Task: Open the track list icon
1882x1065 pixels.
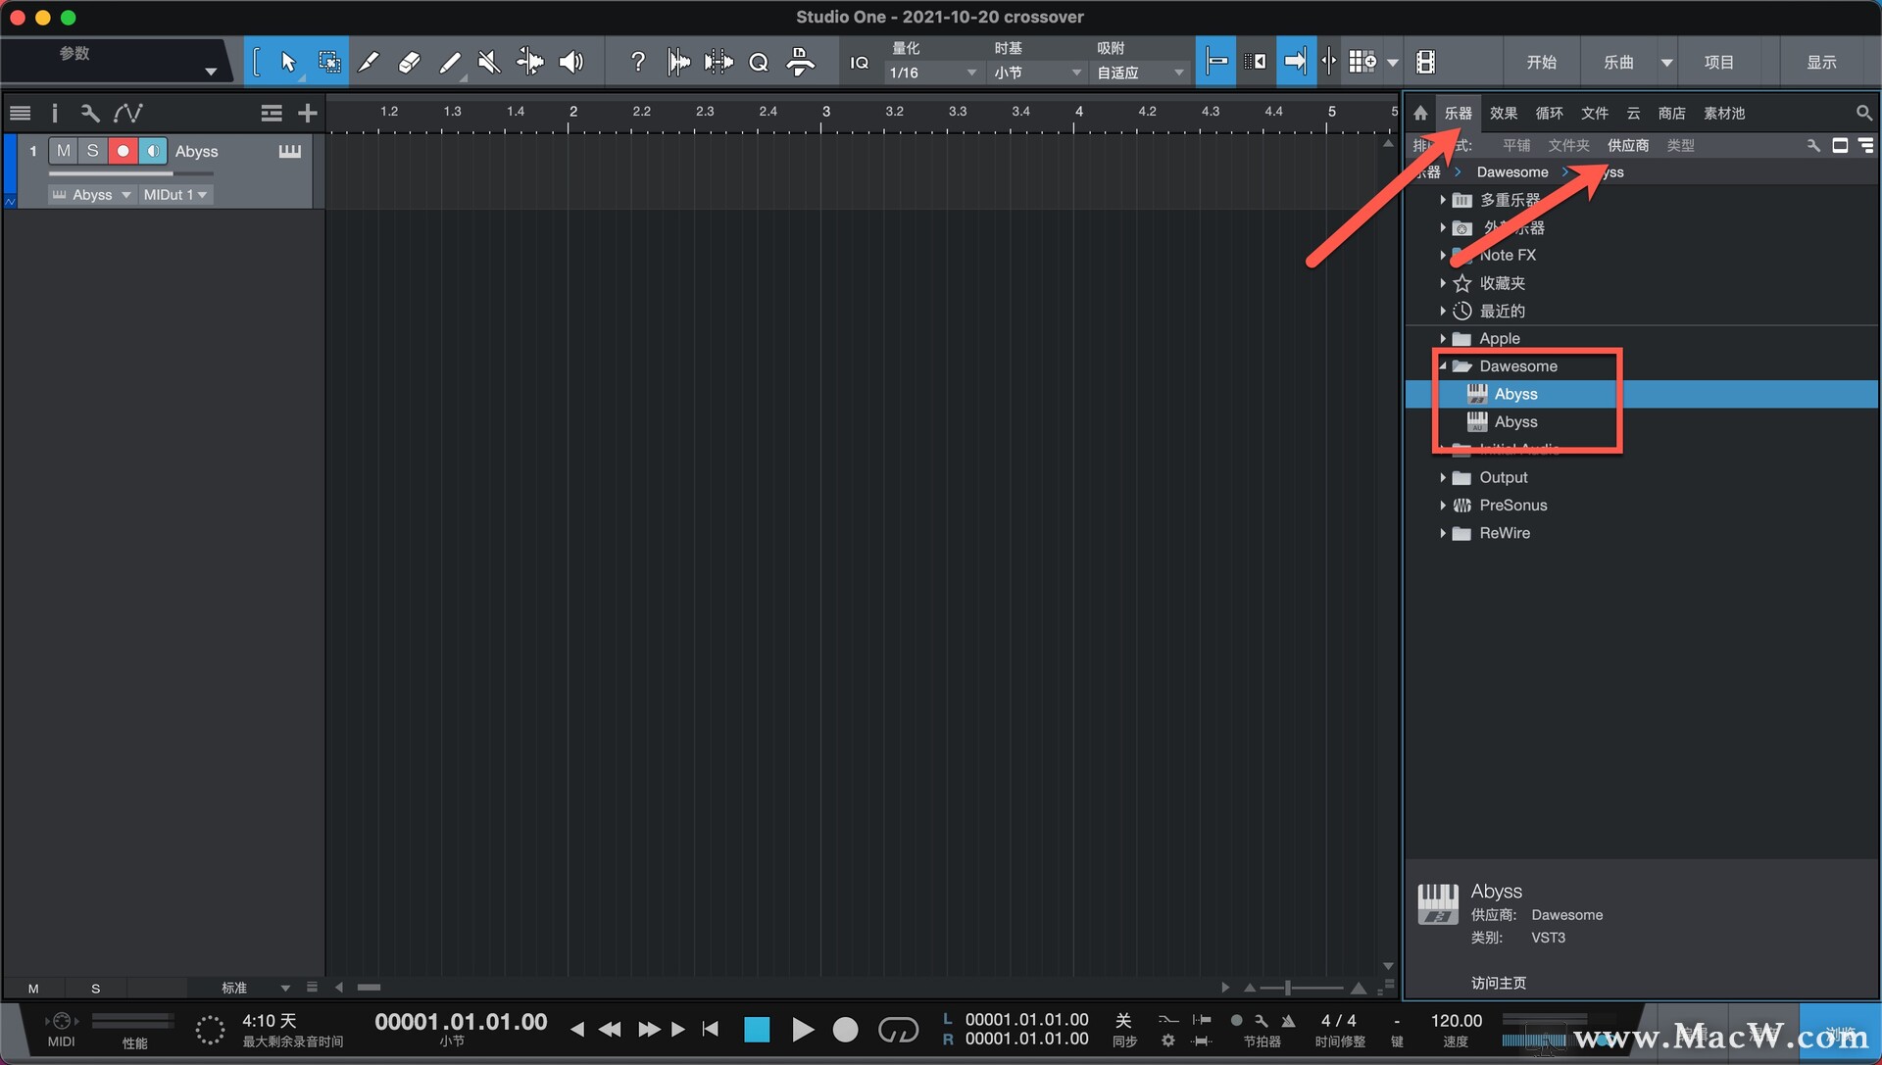Action: coord(21,114)
